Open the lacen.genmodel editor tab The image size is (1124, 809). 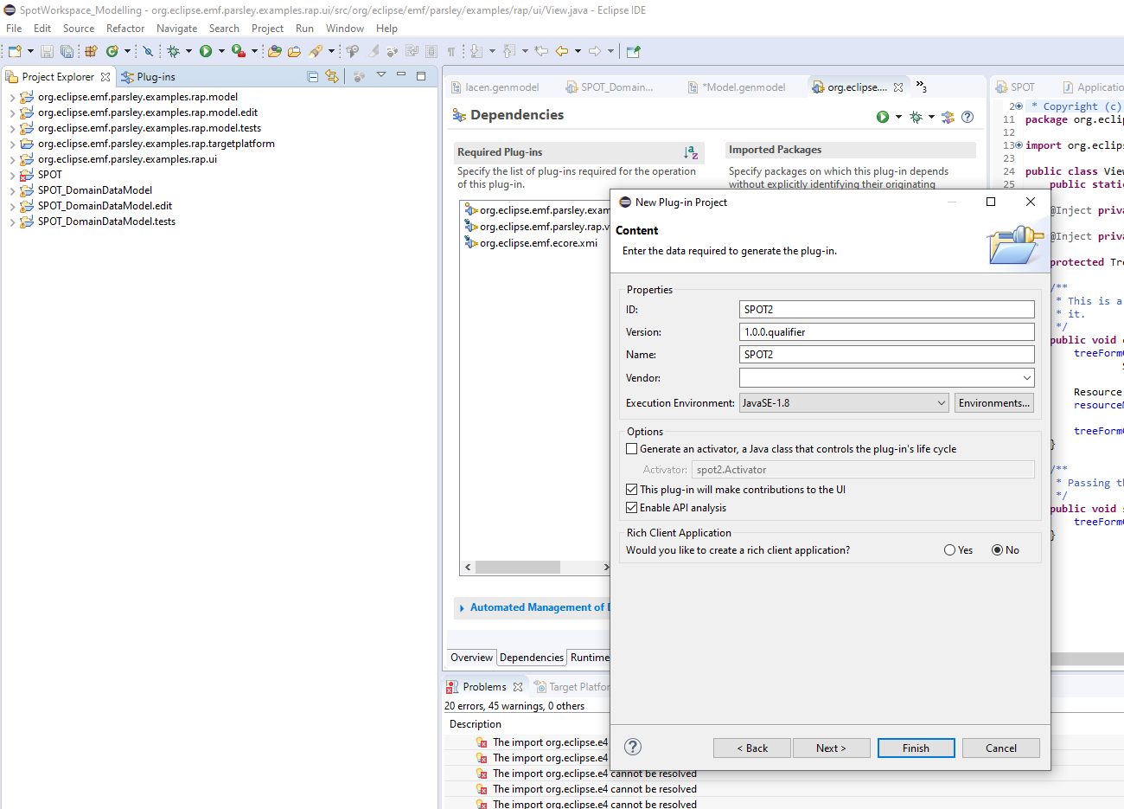(495, 87)
